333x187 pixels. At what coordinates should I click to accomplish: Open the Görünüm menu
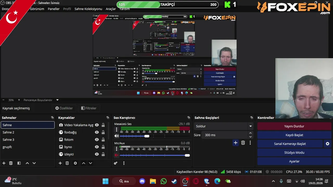pos(37,9)
